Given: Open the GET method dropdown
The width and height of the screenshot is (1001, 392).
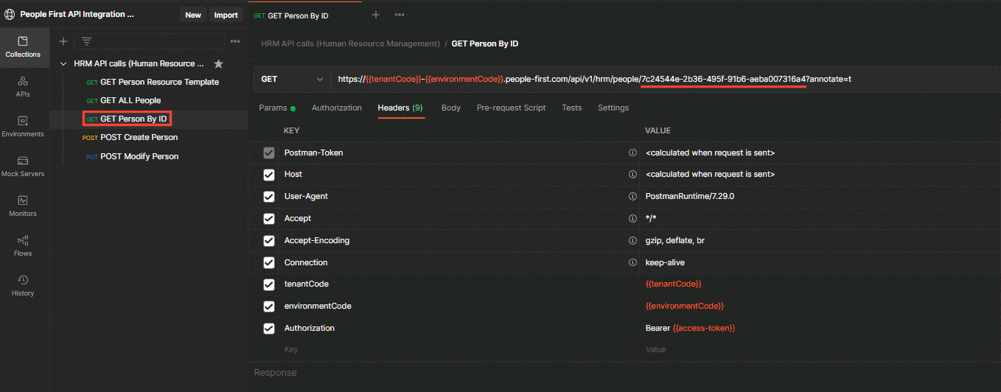Looking at the screenshot, I should click(293, 79).
